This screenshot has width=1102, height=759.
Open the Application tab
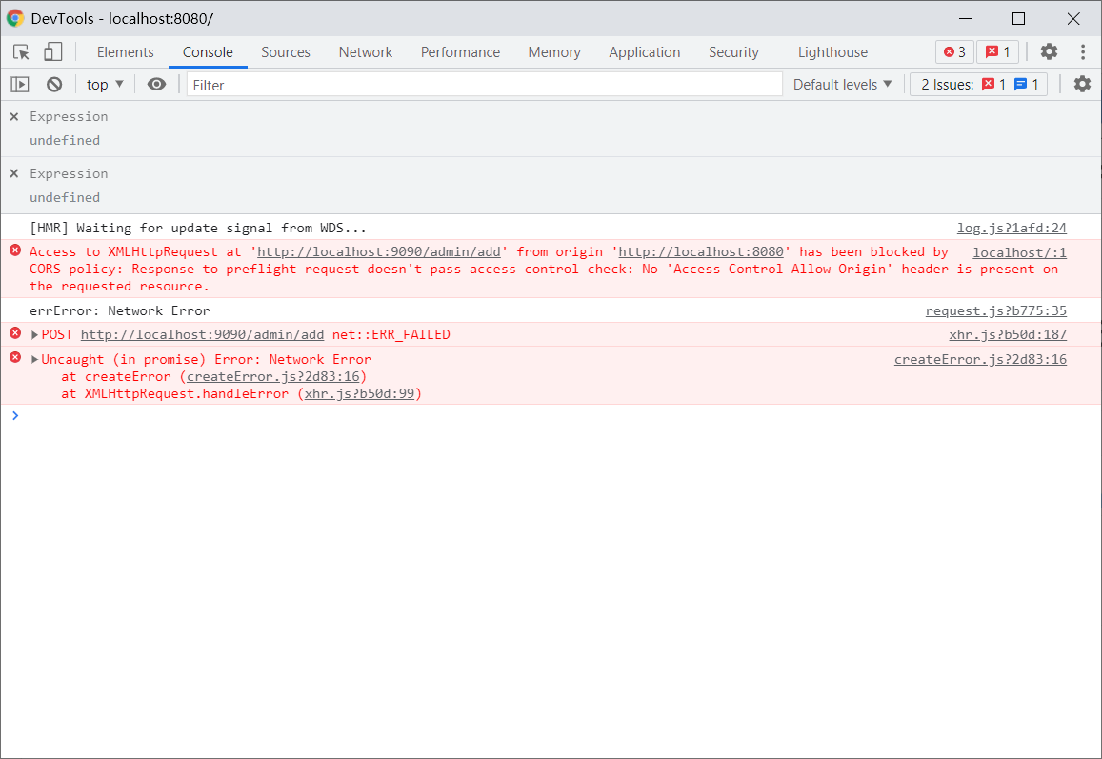(x=645, y=52)
